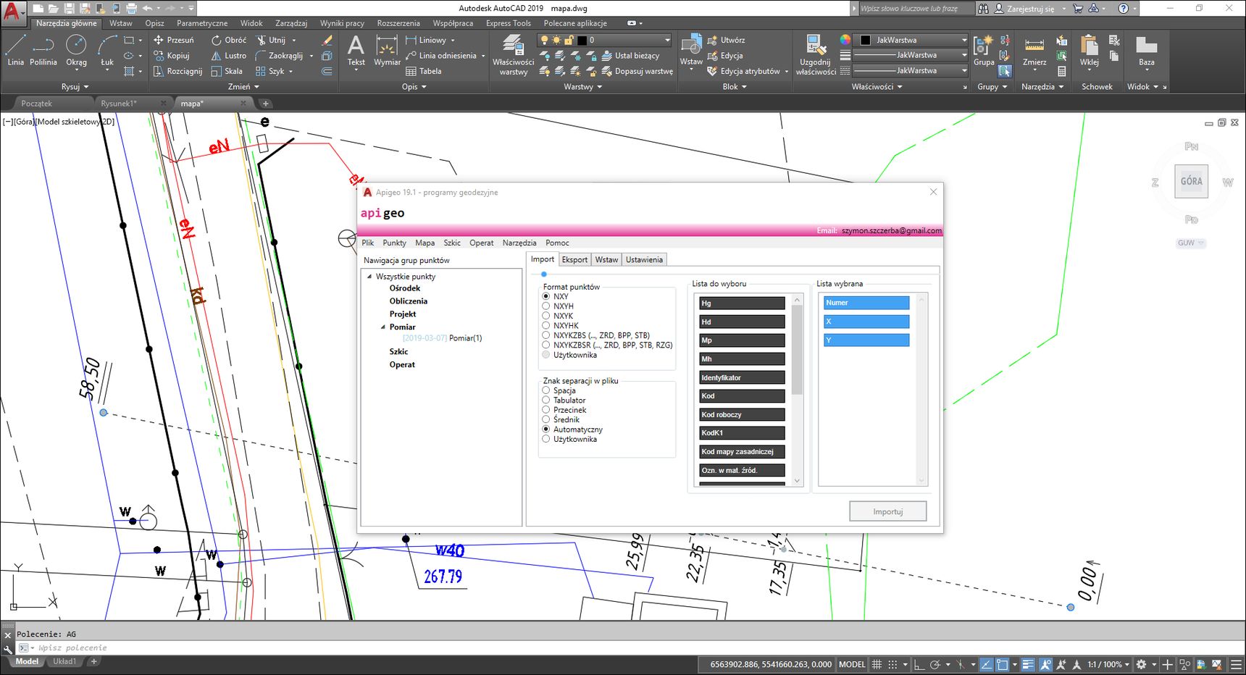Switch to the Eksport tab

(574, 259)
